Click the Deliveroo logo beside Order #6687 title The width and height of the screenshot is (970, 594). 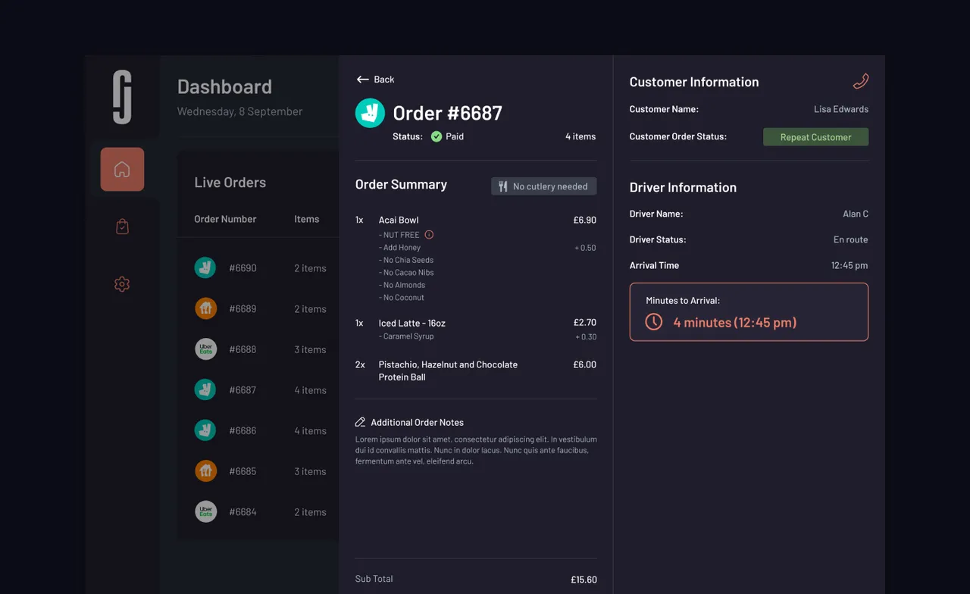click(370, 113)
